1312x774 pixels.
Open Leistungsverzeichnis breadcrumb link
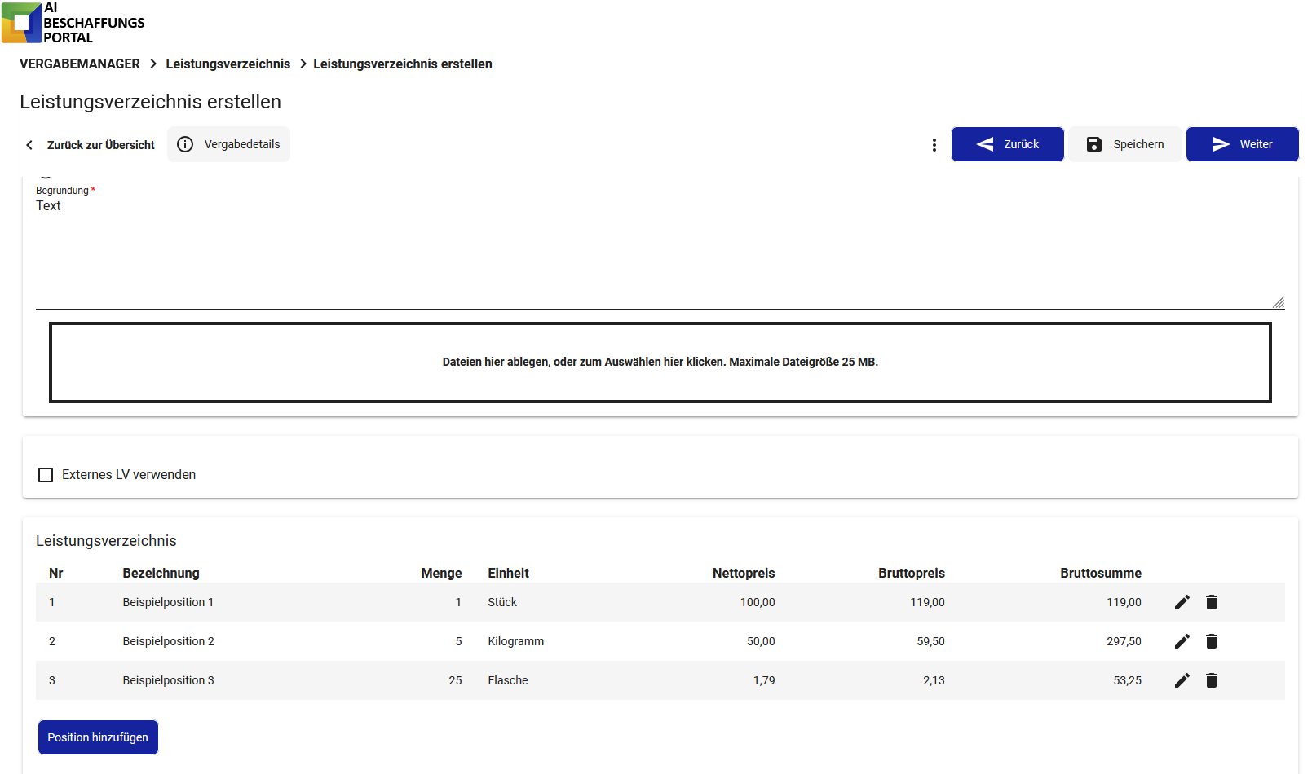(228, 64)
